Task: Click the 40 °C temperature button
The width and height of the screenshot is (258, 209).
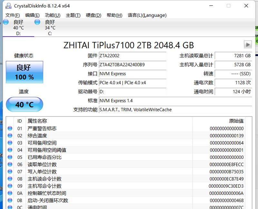Action: (x=25, y=104)
